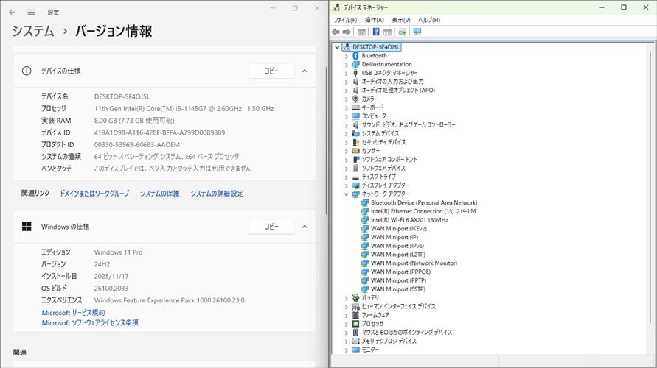Open the 表示(V) menu
Viewport: 657px width, 368px height.
pos(401,20)
